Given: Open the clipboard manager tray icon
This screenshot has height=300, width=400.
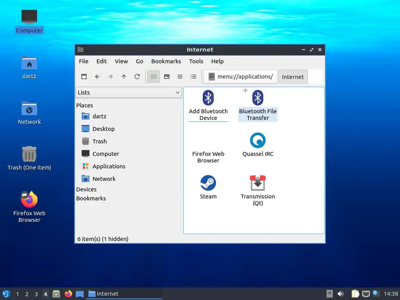Looking at the screenshot, I should 355,294.
